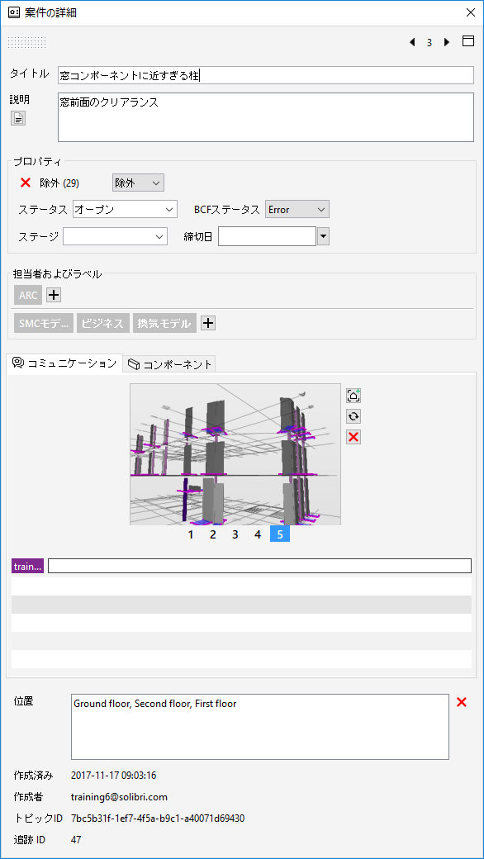Clear the location with red X

point(462,702)
